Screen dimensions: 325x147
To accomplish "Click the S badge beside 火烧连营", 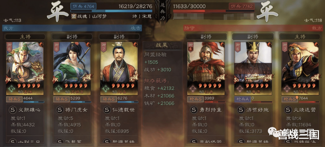I will point(288,110).
